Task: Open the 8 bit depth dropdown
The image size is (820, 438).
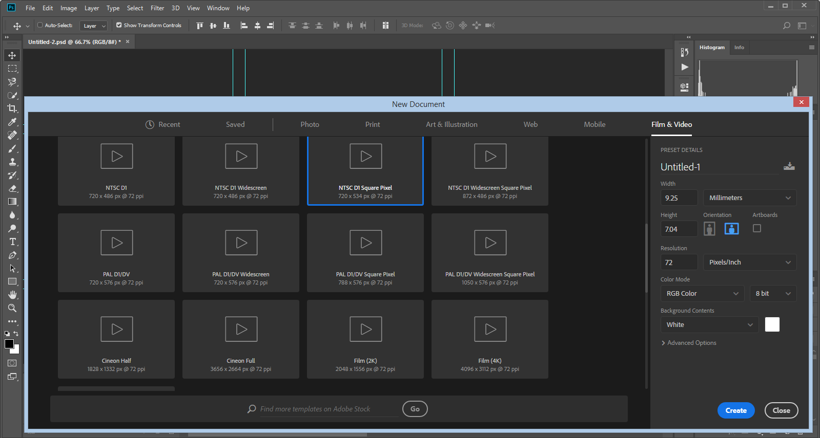Action: pos(773,293)
